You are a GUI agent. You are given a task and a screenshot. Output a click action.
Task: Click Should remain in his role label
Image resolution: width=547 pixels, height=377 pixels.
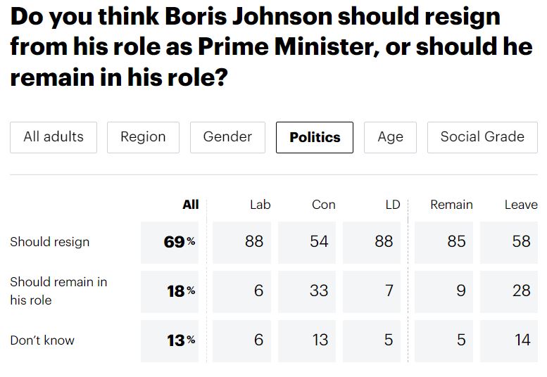(x=58, y=290)
